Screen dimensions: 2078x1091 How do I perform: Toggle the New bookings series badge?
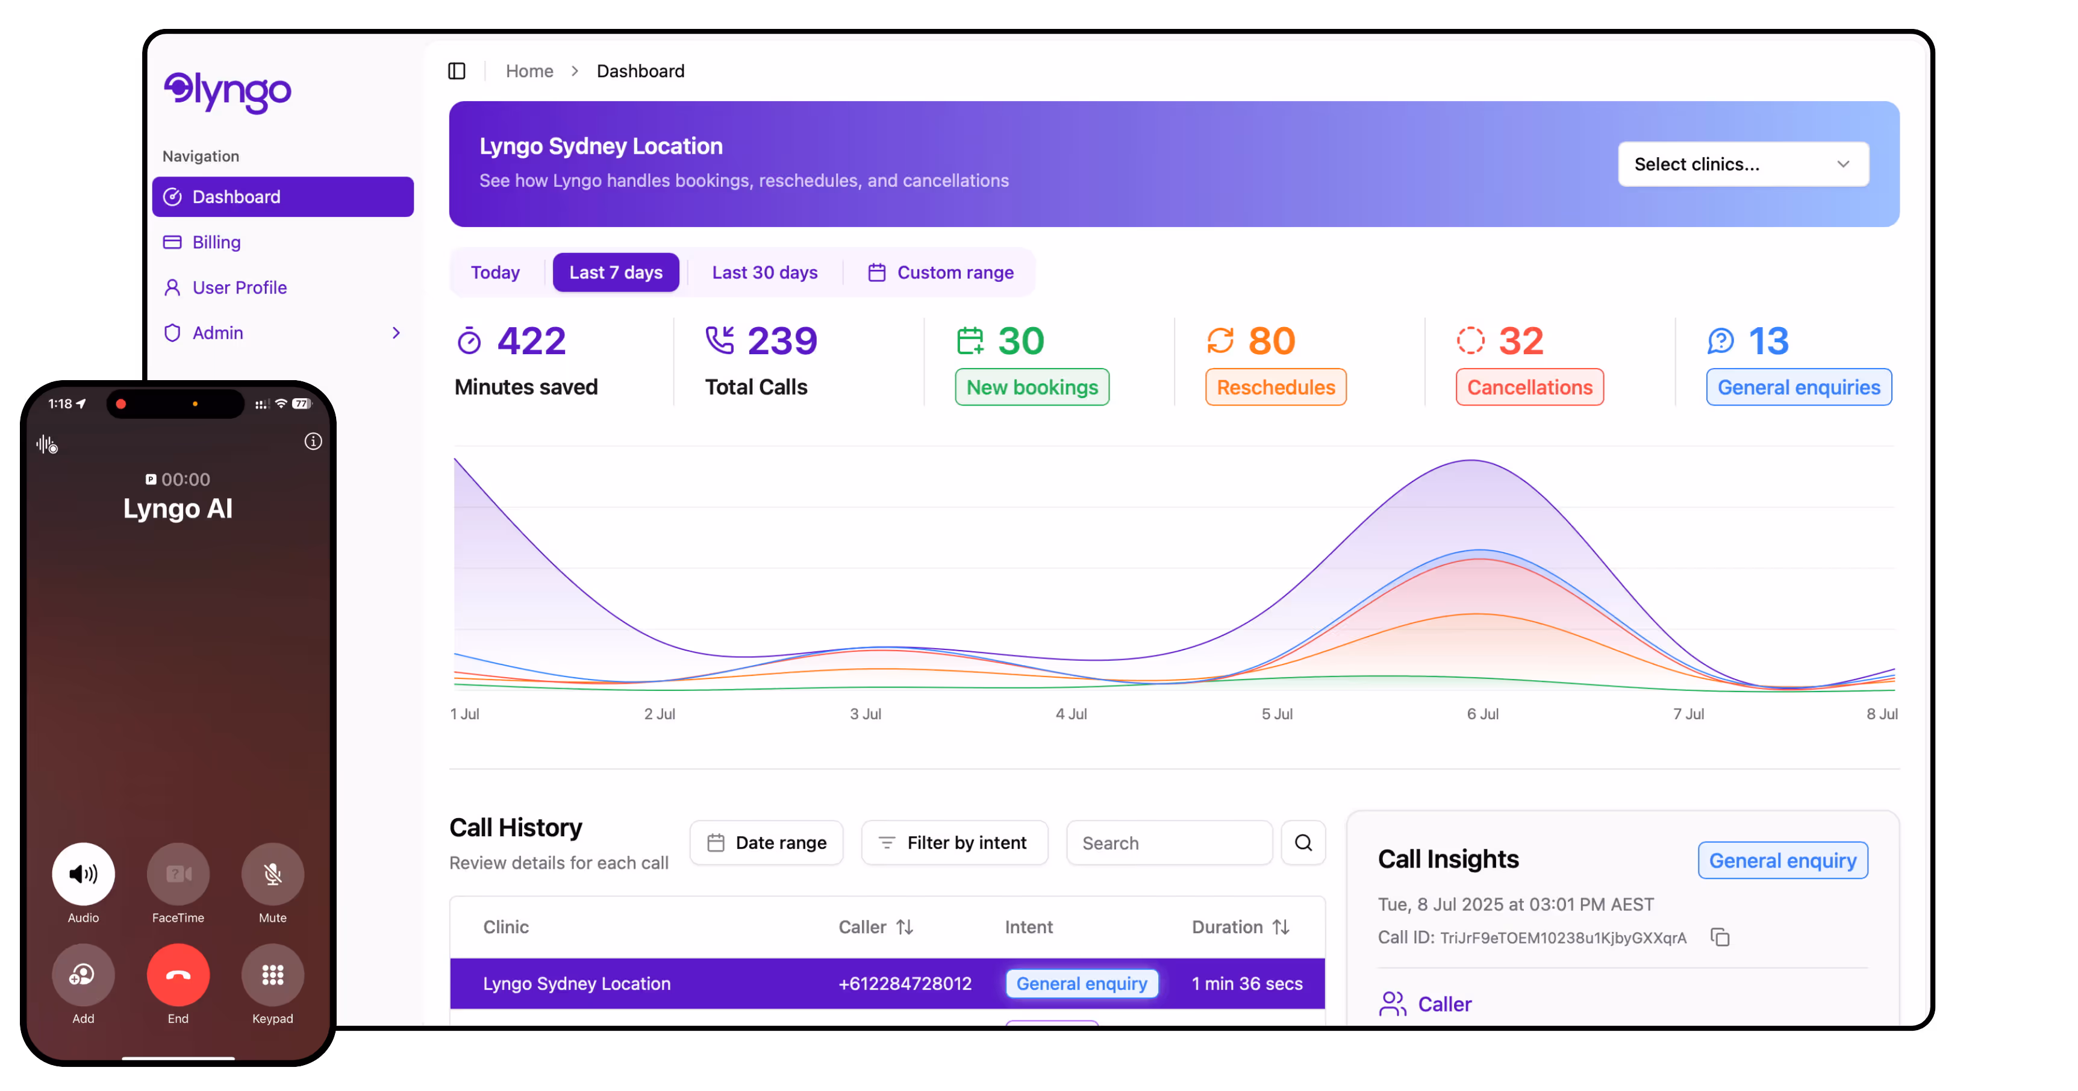(x=1032, y=387)
